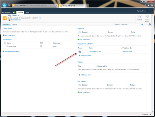Viewport: 155px width, 117px height.
Task: Open the blank new browser tab
Action: point(87,6)
